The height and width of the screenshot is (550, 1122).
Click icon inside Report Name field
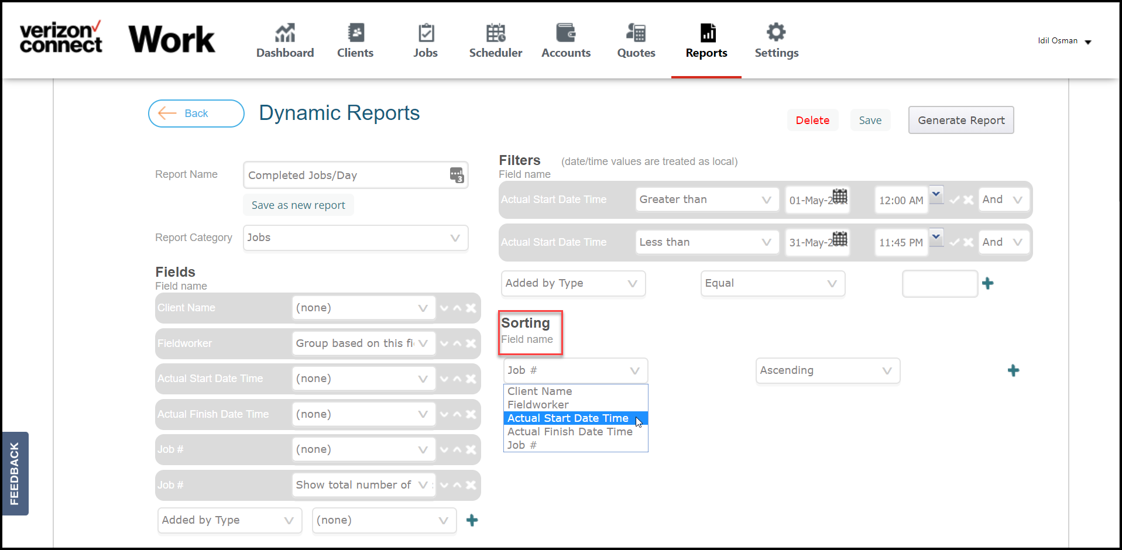click(457, 175)
